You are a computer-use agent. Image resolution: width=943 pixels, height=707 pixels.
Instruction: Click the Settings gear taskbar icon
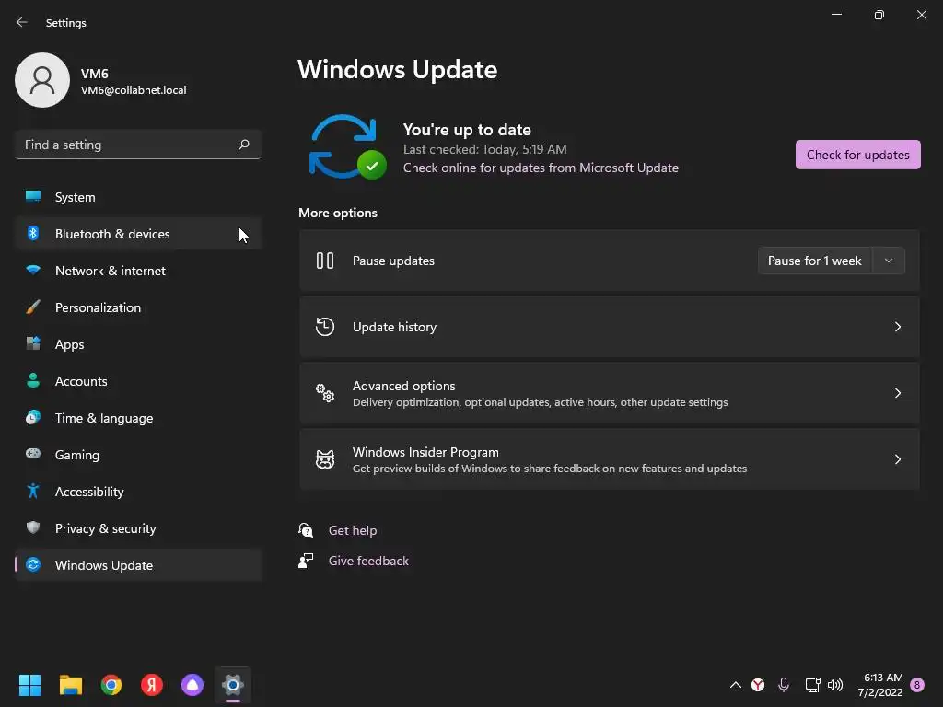click(233, 685)
